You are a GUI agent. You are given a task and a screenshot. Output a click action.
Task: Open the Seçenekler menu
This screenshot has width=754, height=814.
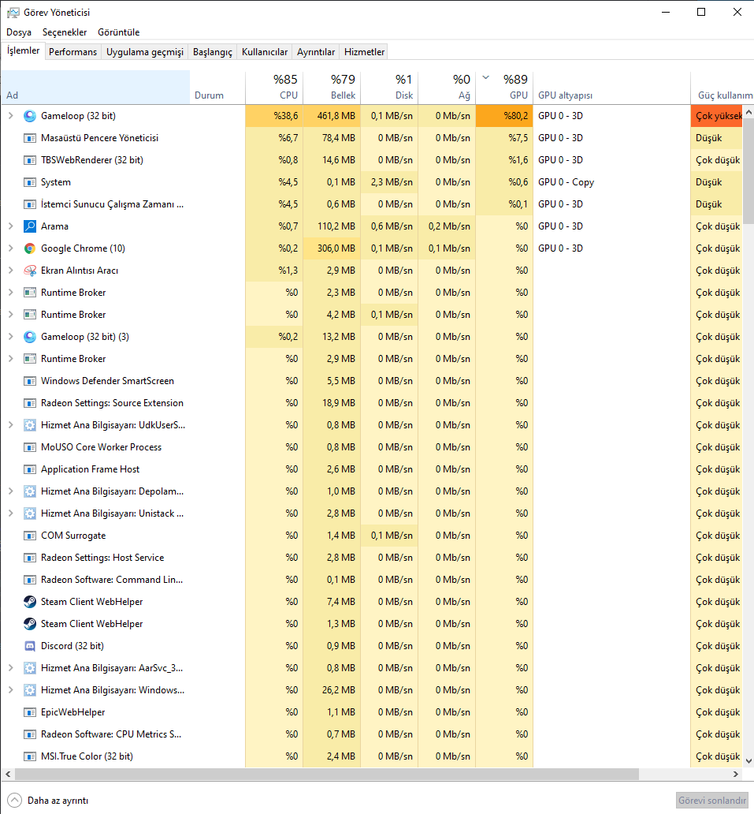click(65, 32)
